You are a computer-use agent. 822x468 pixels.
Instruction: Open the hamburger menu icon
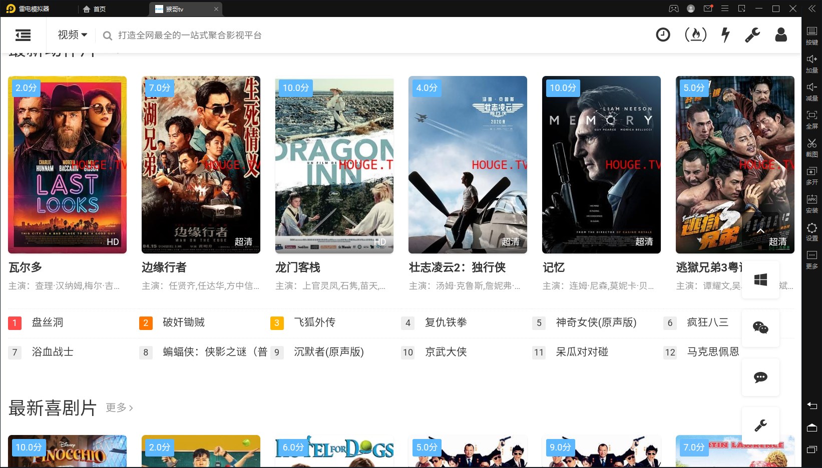coord(23,35)
